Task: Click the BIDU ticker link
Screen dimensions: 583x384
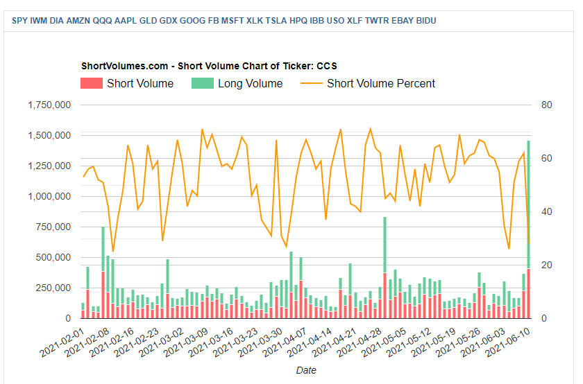Action: [x=425, y=21]
